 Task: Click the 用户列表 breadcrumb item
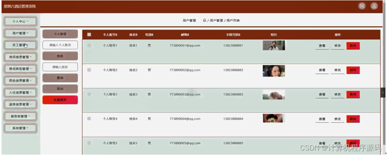pyautogui.click(x=233, y=21)
